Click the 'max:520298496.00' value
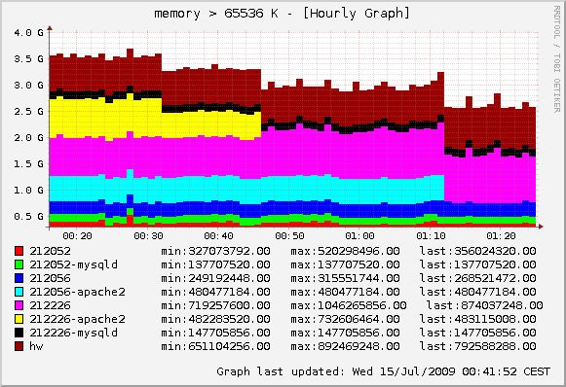Screen dimensions: 566x387 [346, 251]
